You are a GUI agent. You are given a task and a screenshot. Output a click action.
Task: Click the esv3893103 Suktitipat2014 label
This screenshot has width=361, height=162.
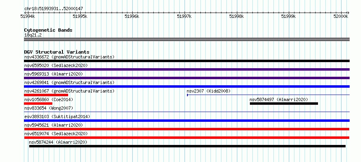point(57,117)
